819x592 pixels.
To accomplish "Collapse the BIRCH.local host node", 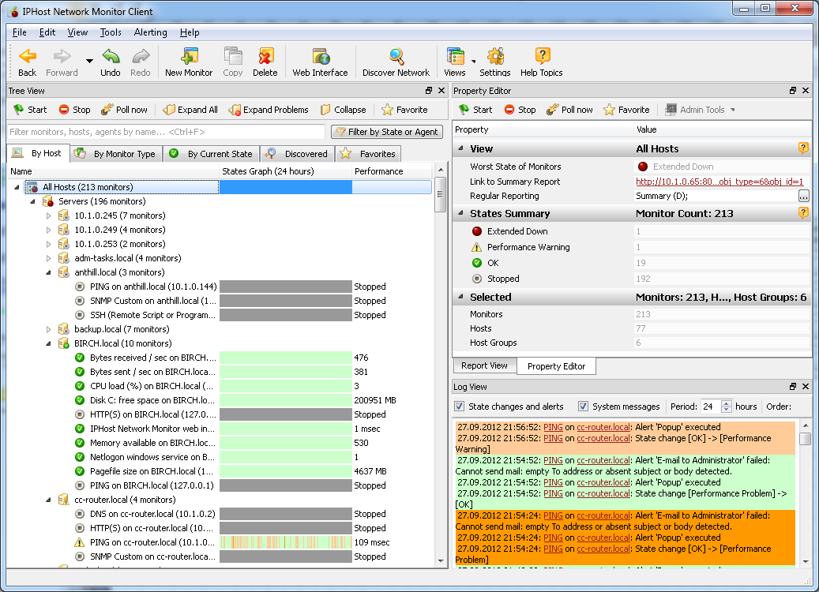I will click(48, 343).
